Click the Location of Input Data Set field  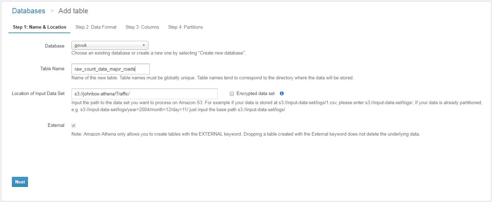[x=144, y=94]
